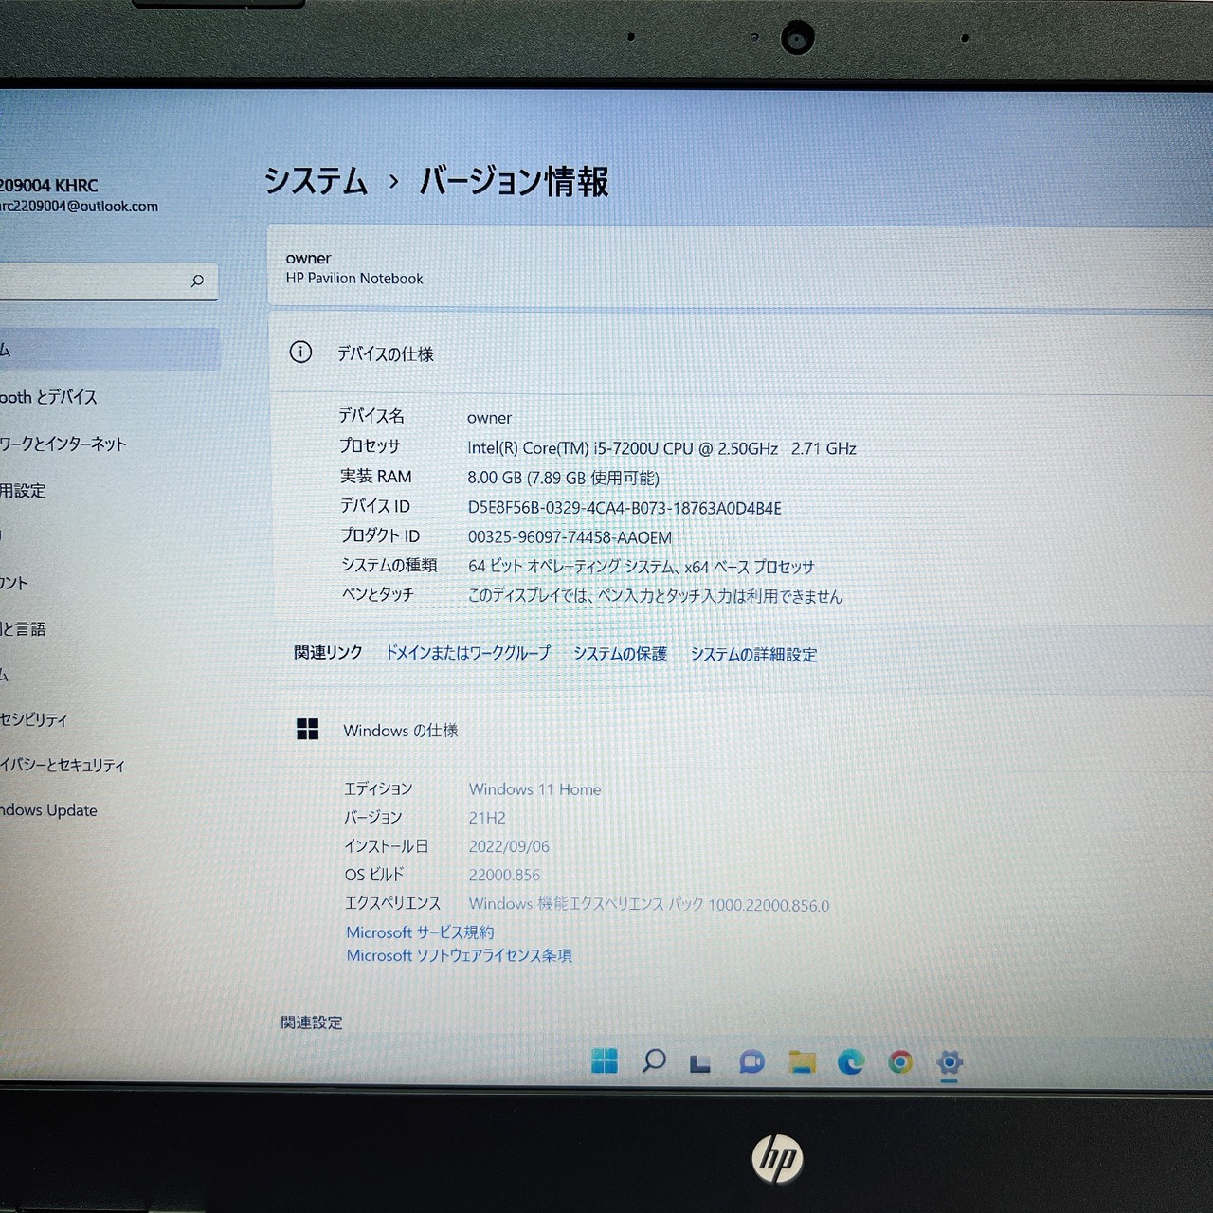Open システムの詳細設定 link
This screenshot has width=1213, height=1213.
(x=753, y=655)
